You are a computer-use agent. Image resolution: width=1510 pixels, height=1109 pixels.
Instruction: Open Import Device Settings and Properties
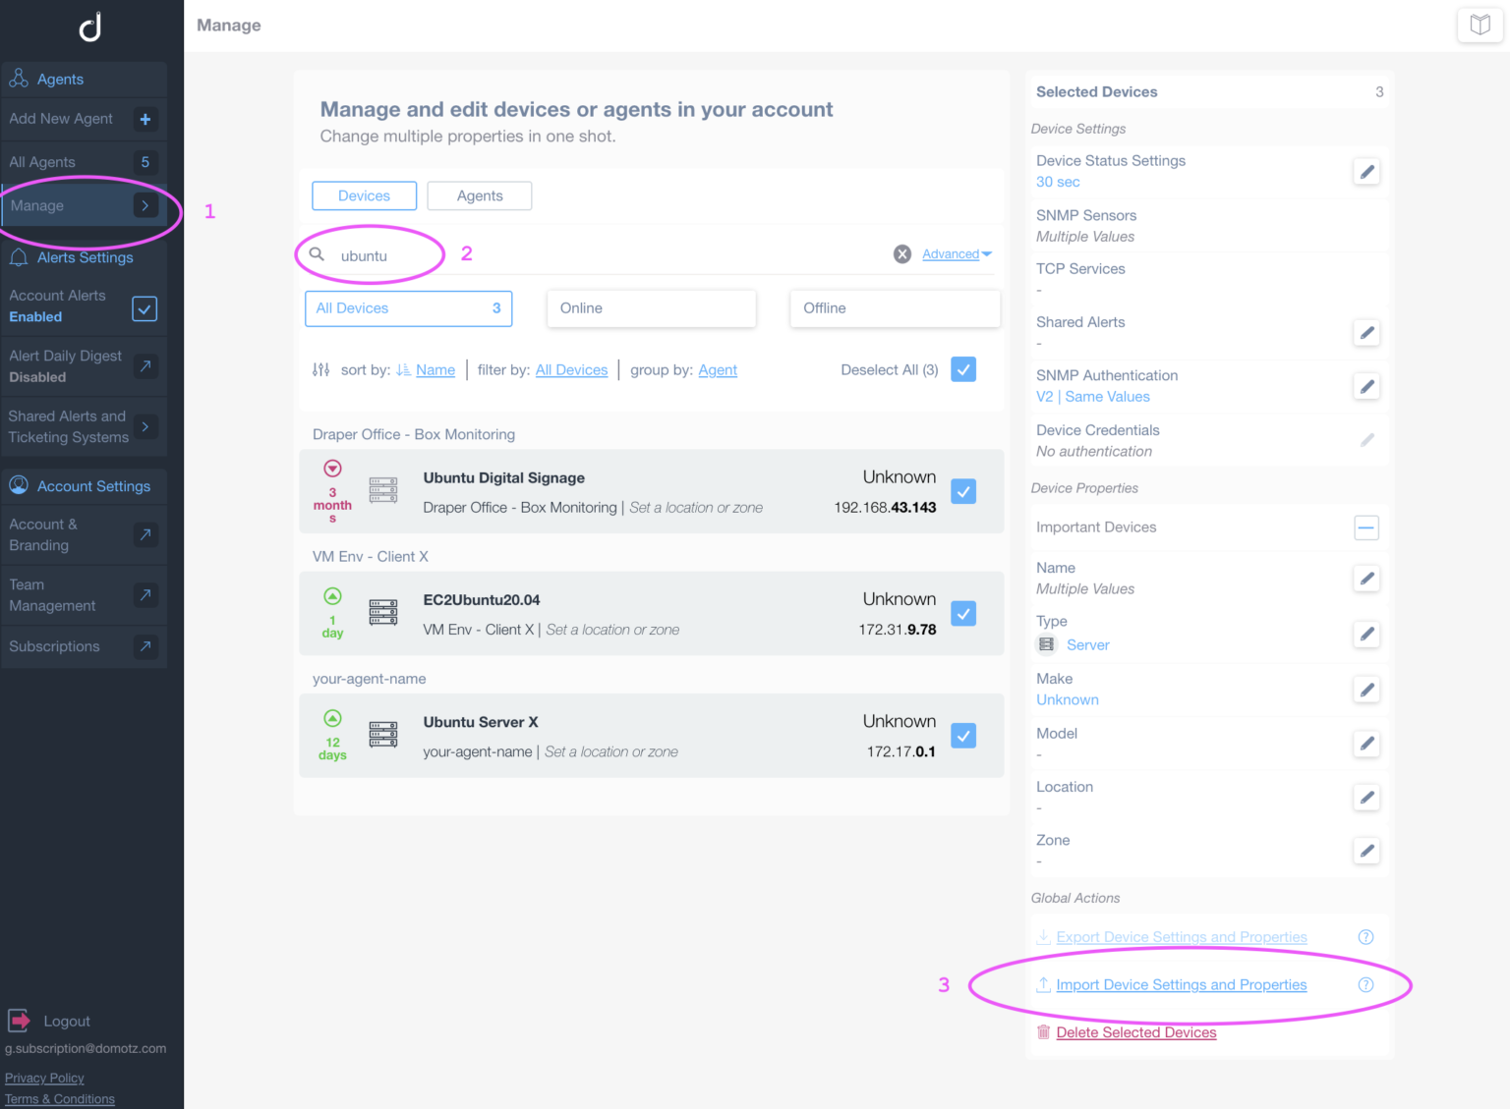(1181, 984)
